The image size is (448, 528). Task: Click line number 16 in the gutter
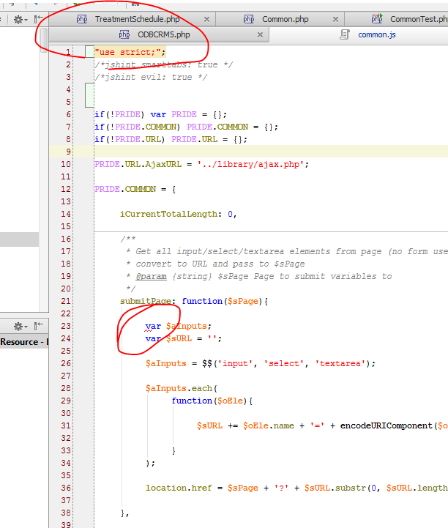[x=66, y=239]
